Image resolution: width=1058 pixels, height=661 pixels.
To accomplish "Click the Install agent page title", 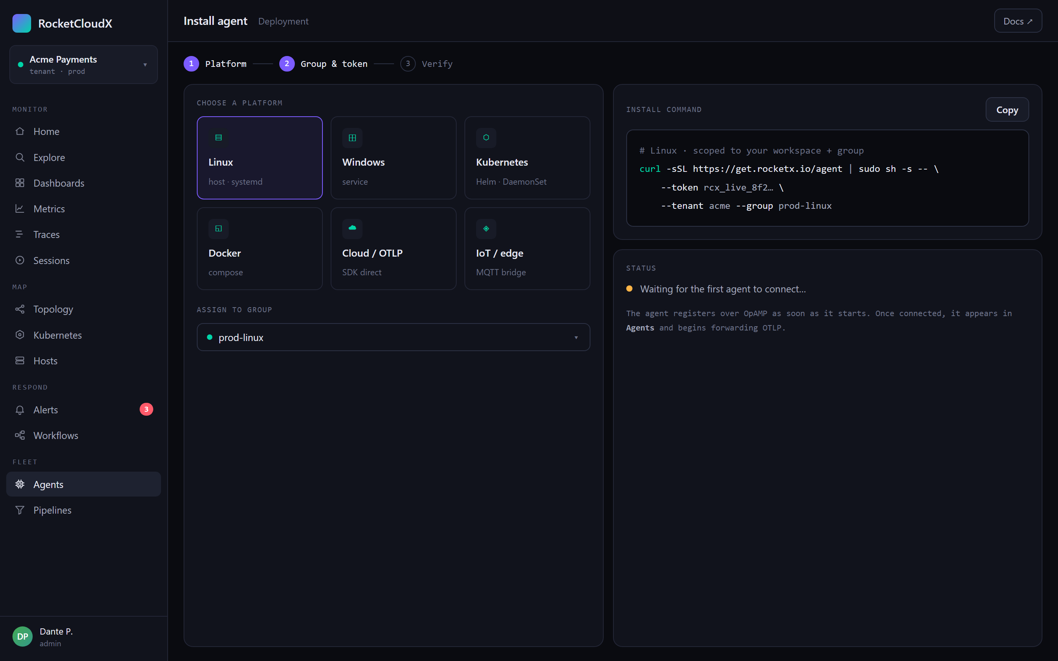I will tap(215, 21).
